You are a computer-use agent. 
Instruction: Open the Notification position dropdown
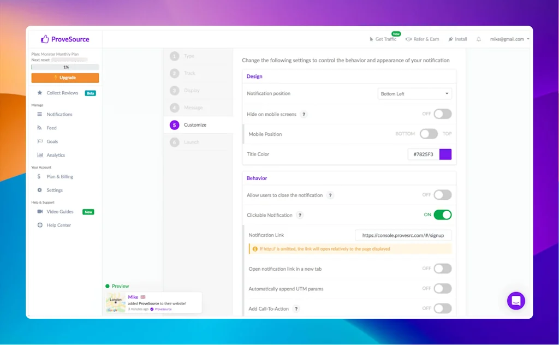pos(414,93)
